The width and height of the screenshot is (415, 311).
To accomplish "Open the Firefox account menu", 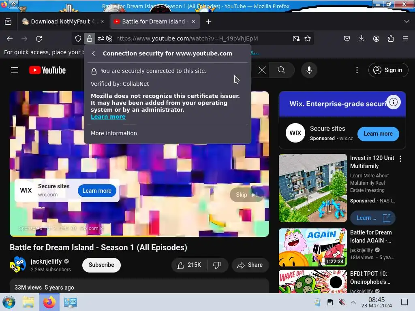I will 376,38.
